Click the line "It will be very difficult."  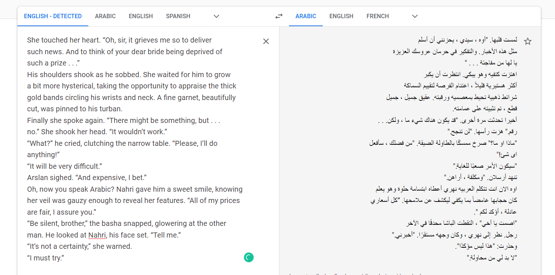[x=65, y=166]
